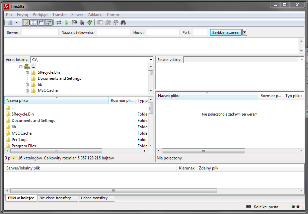This screenshot has height=214, width=308.
Task: Sort remote list by Rozmiar p... column
Action: coord(271,96)
